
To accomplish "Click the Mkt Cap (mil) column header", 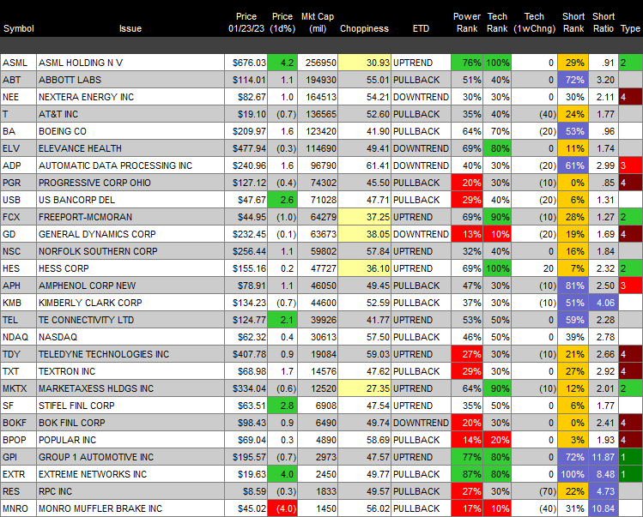I will [318, 22].
